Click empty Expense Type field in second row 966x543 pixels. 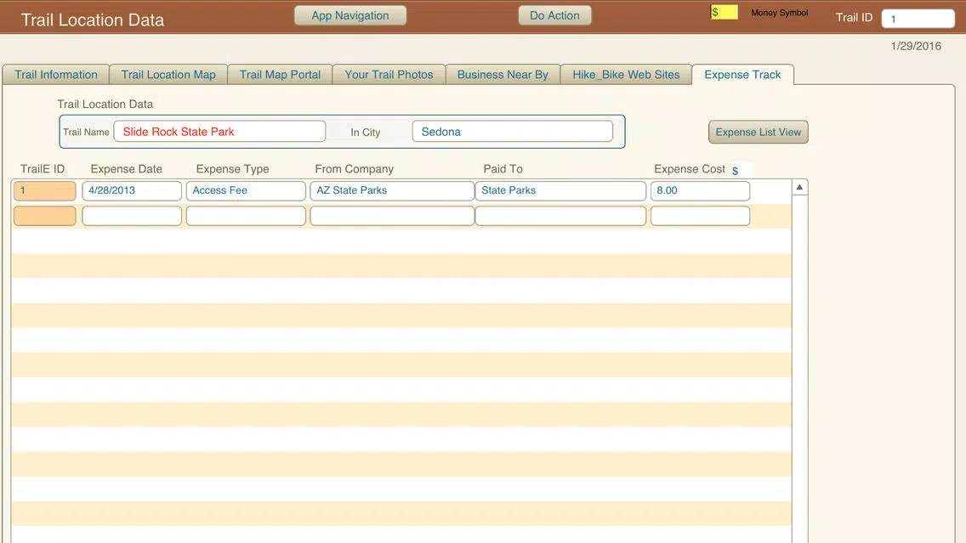pyautogui.click(x=246, y=216)
